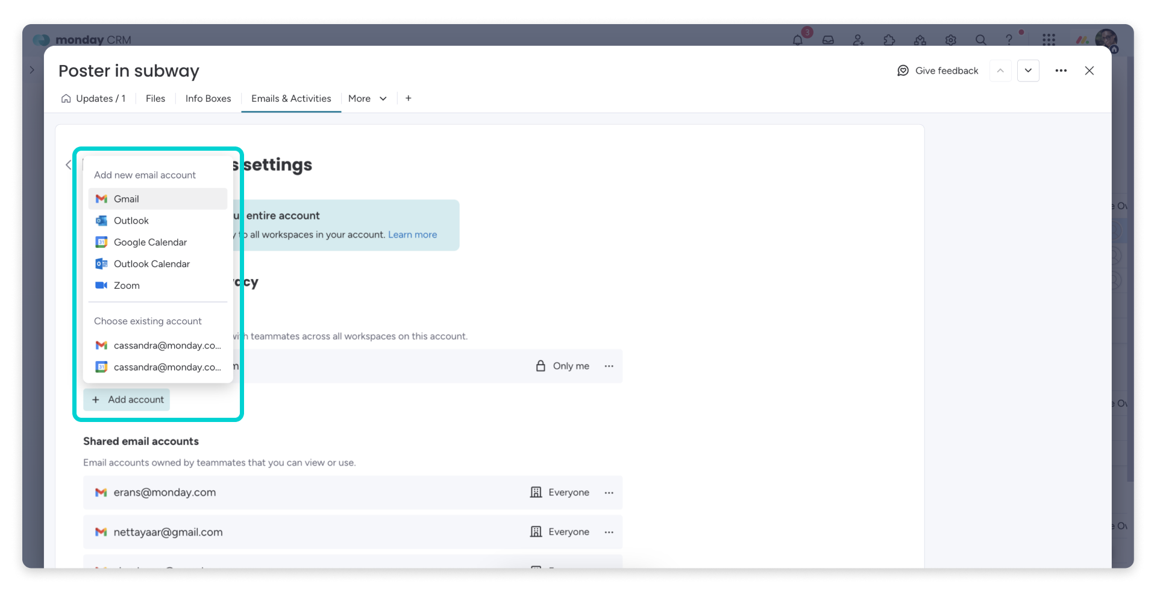This screenshot has height=592, width=1157.
Task: Go to next item with down arrow
Action: (x=1028, y=71)
